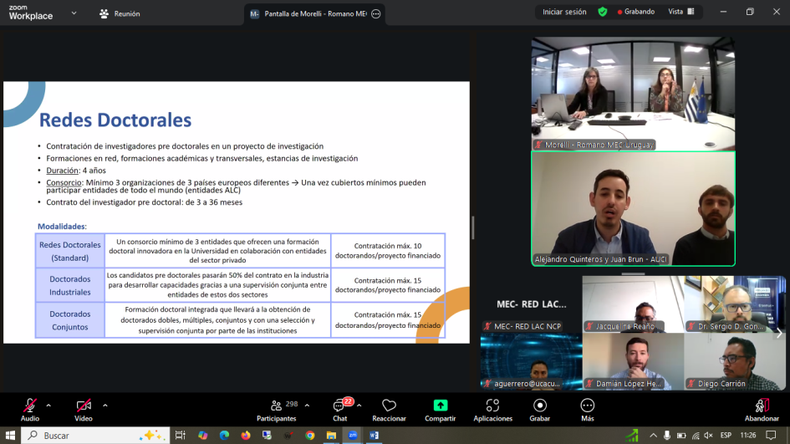Open the Vista layout menu
The image size is (790, 444).
click(x=680, y=12)
